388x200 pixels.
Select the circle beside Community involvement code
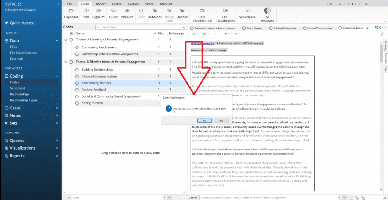point(77,48)
